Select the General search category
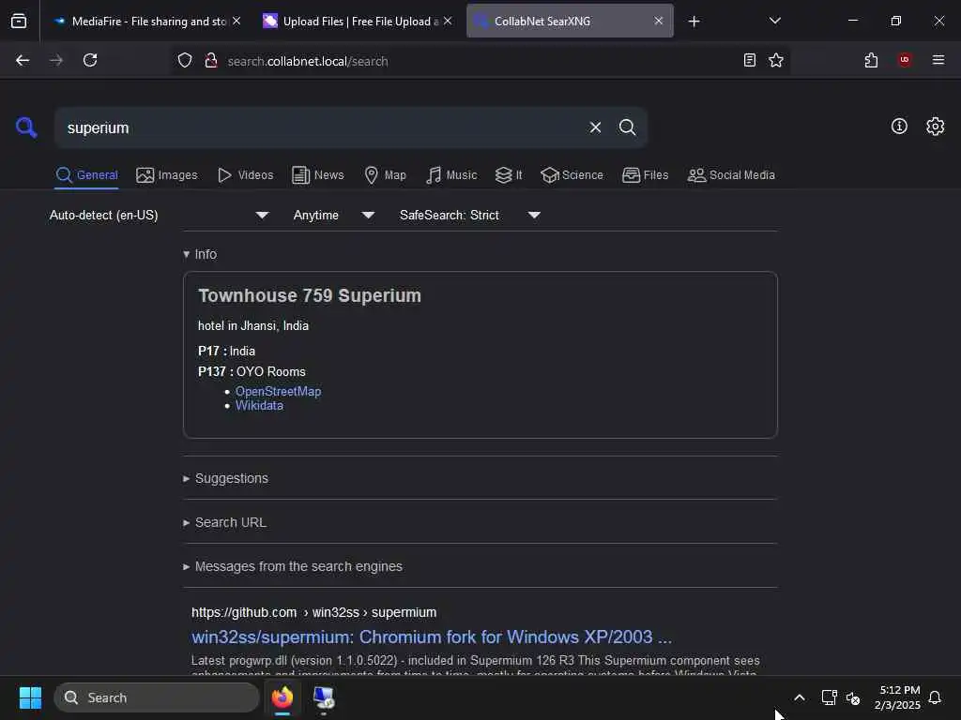This screenshot has width=961, height=720. [86, 175]
